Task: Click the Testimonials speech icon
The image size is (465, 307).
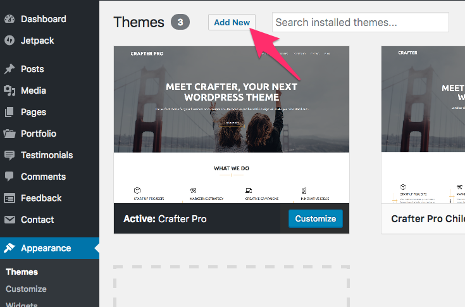Action: 9,155
